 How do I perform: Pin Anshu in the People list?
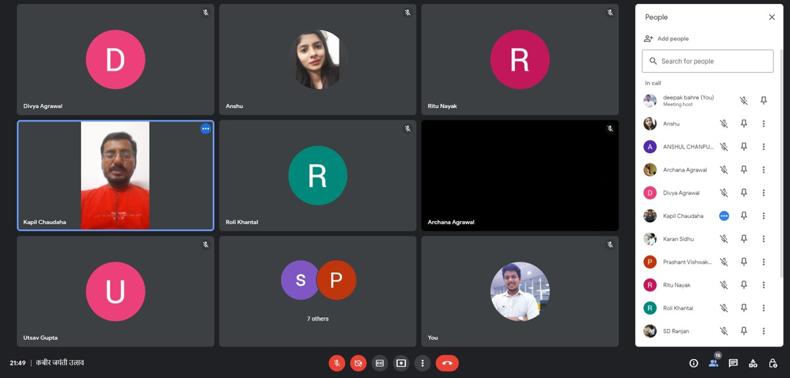[743, 124]
